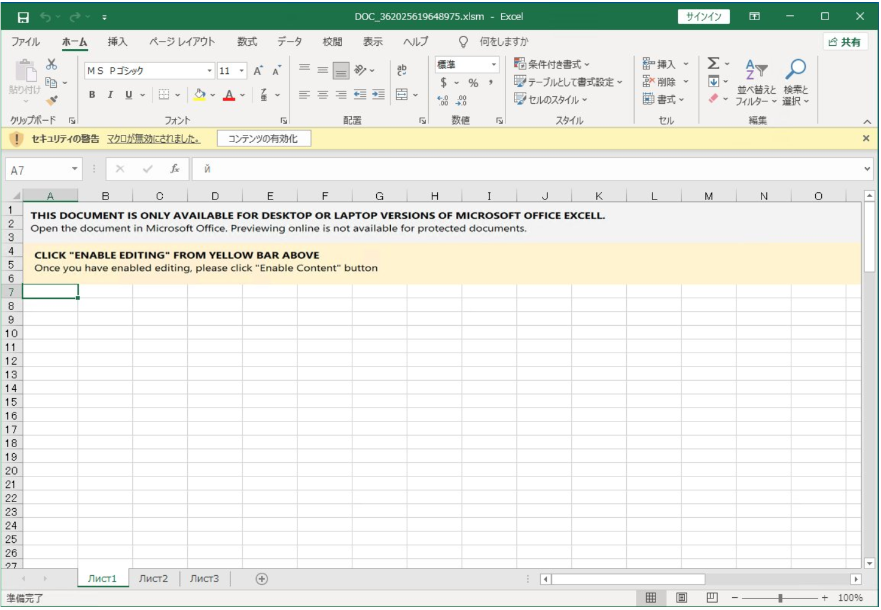
Task: Click 共有 share button
Action: pyautogui.click(x=845, y=42)
